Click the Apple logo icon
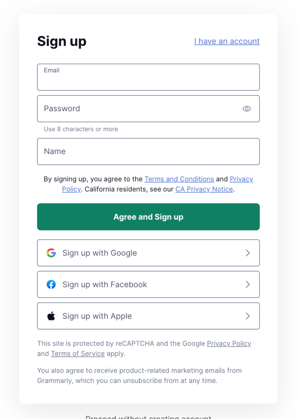 pos(51,316)
